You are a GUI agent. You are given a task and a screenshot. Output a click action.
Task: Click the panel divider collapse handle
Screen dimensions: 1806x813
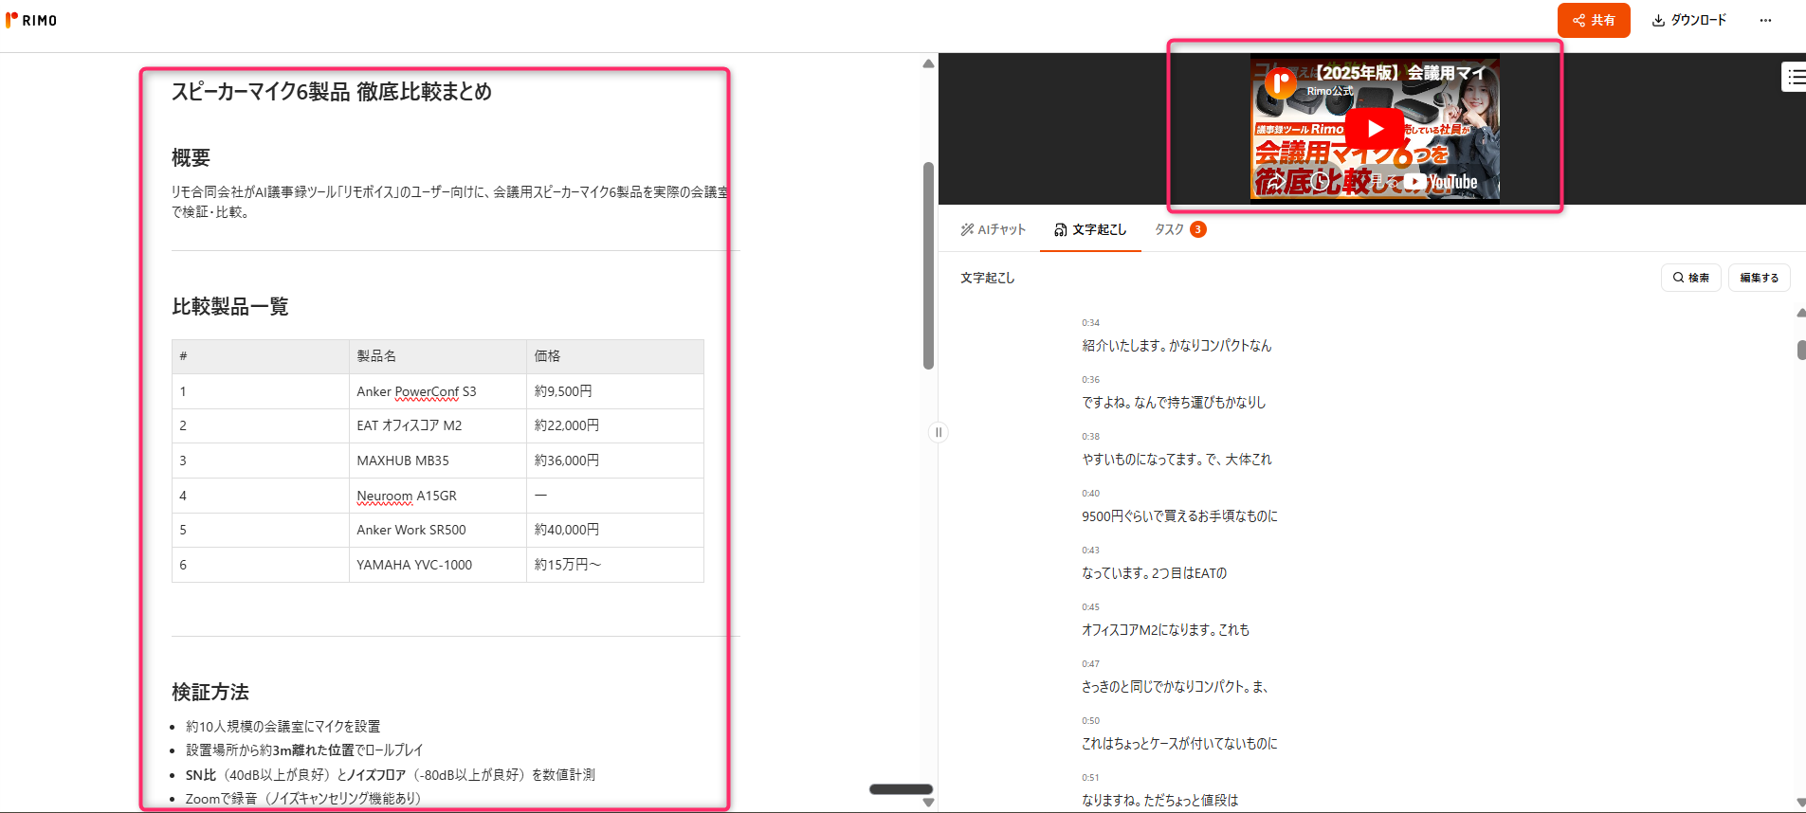pyautogui.click(x=938, y=432)
